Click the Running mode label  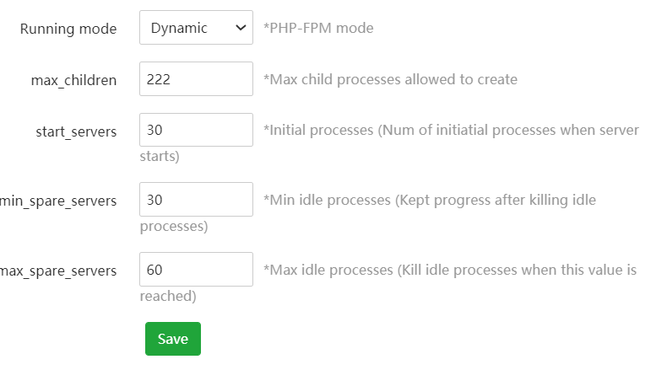(x=68, y=29)
